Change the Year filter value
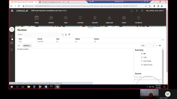Screen dimensions: 177x99 20,42
